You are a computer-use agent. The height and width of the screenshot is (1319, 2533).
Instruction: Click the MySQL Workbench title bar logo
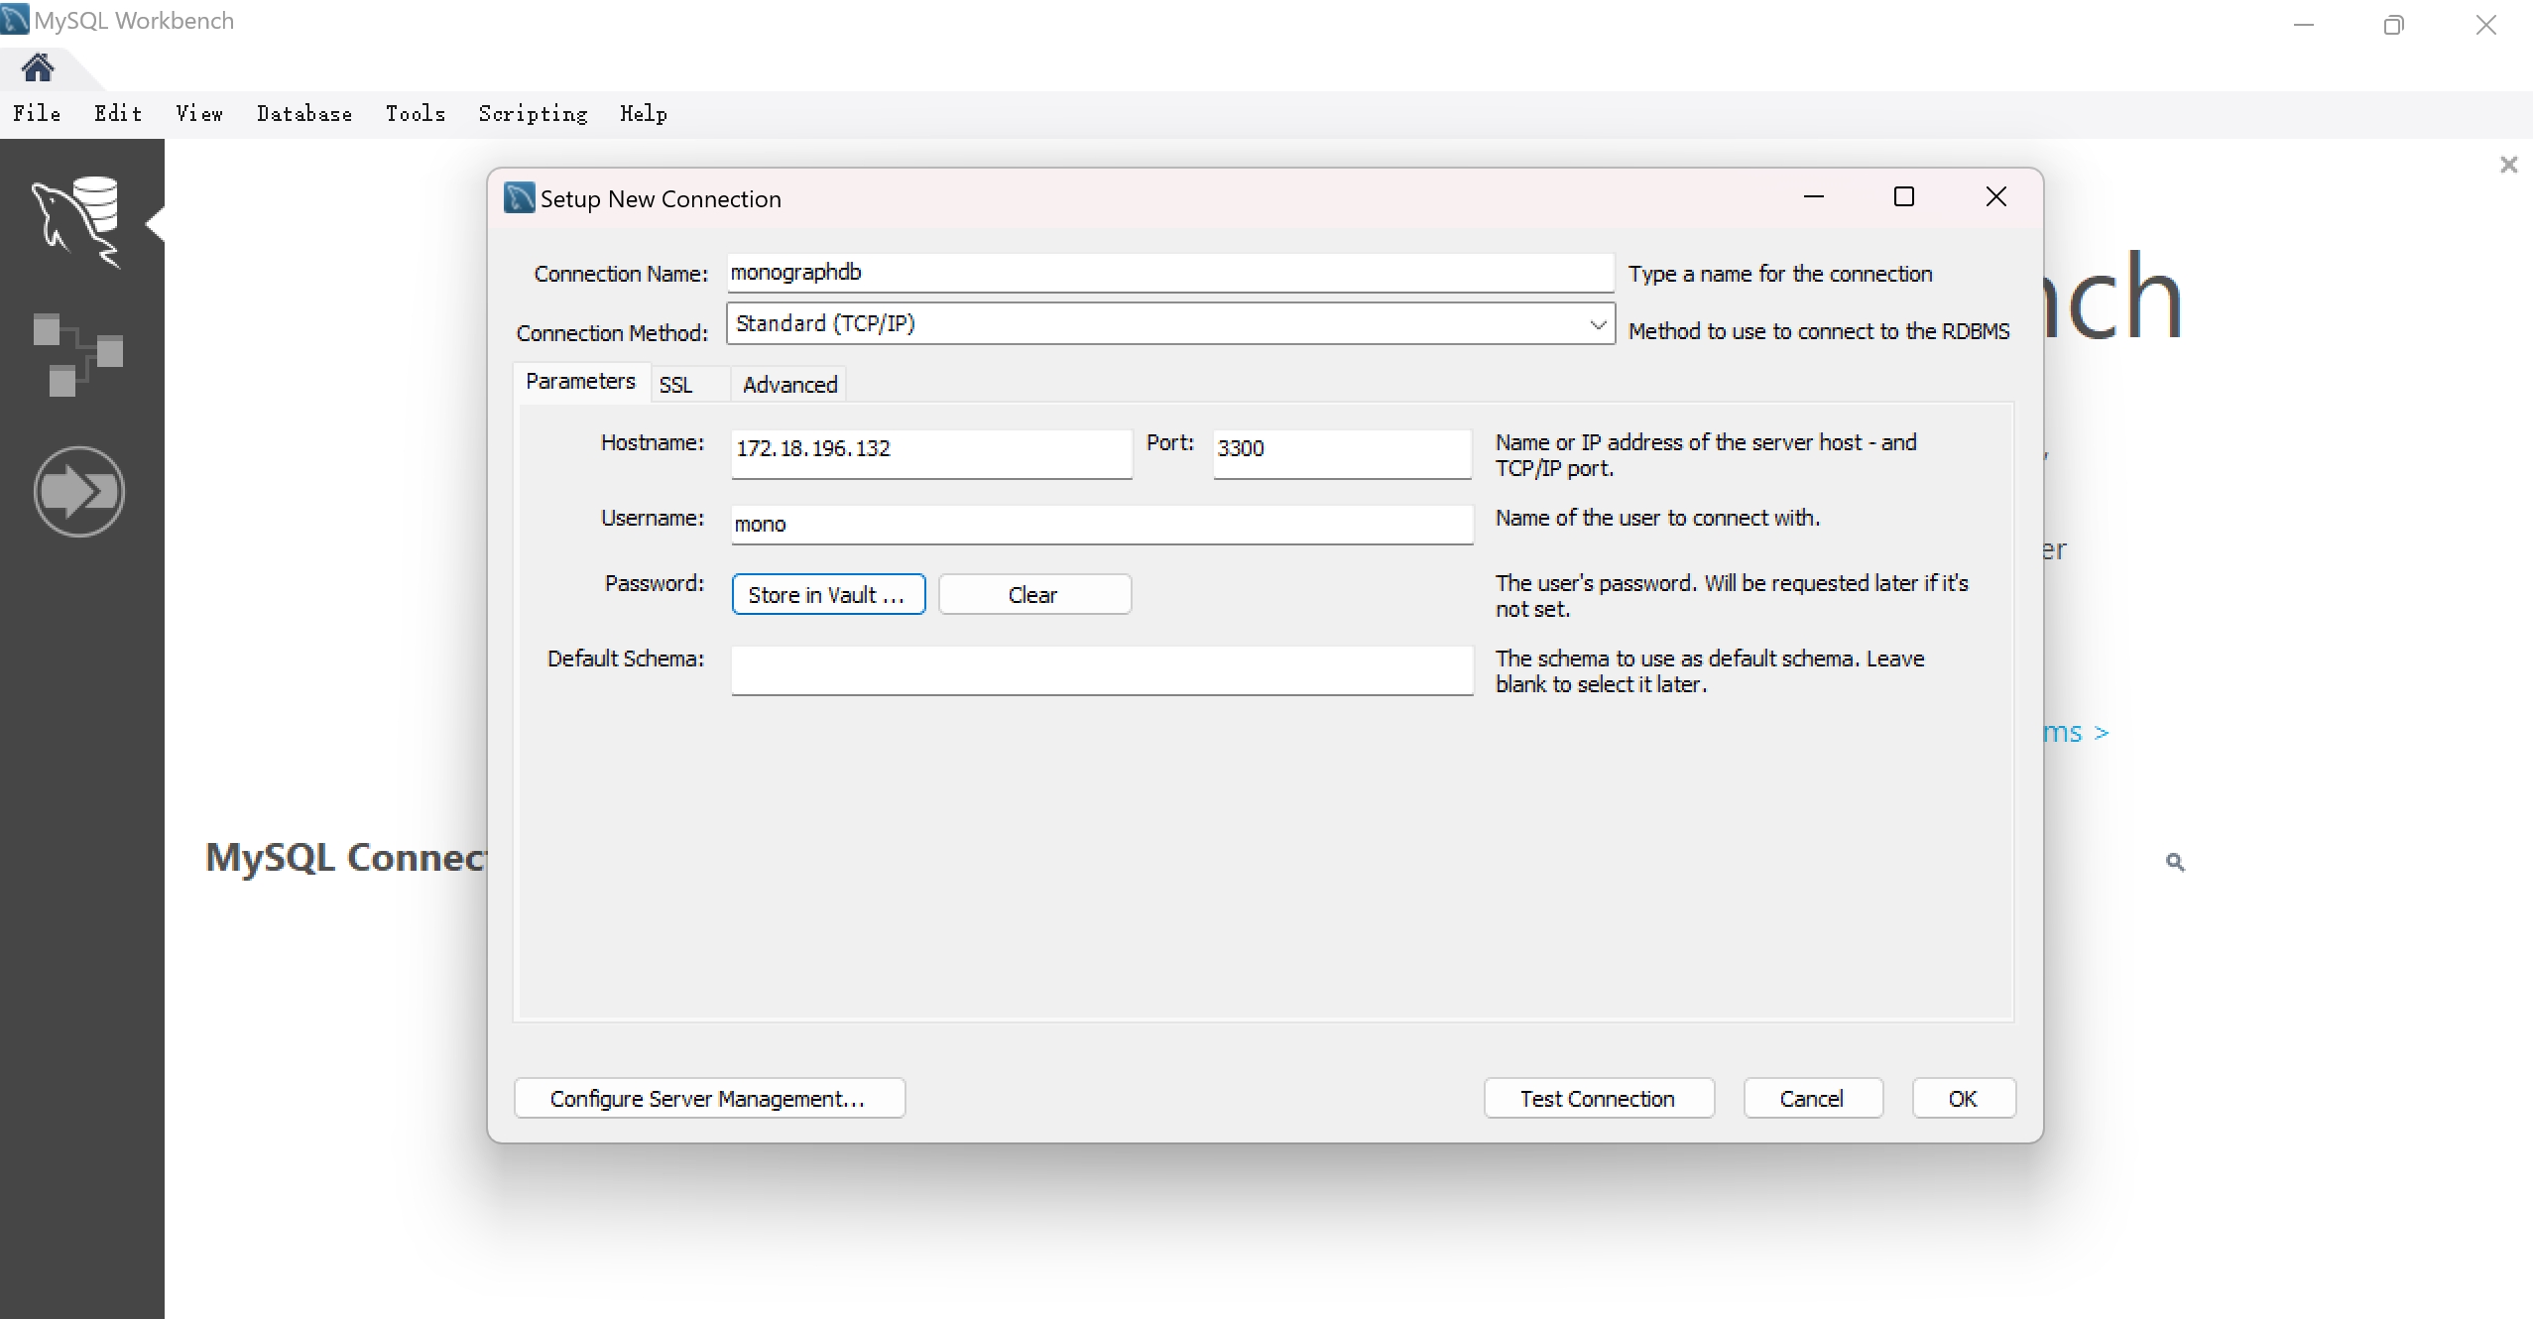tap(15, 19)
